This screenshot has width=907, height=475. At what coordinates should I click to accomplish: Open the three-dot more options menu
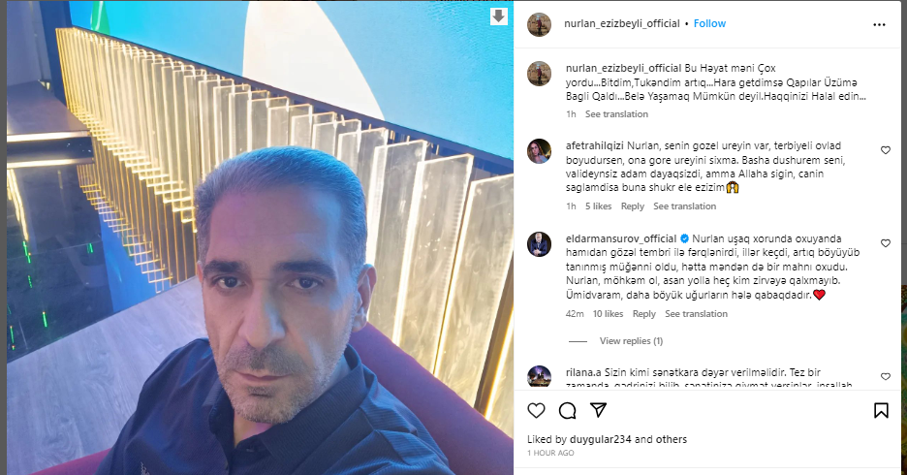coord(879,25)
